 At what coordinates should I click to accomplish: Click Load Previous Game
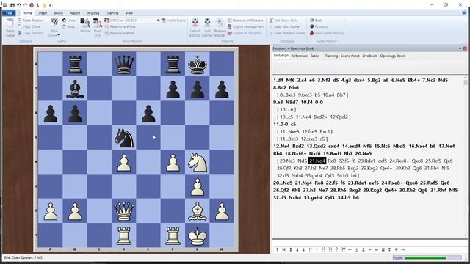[287, 33]
